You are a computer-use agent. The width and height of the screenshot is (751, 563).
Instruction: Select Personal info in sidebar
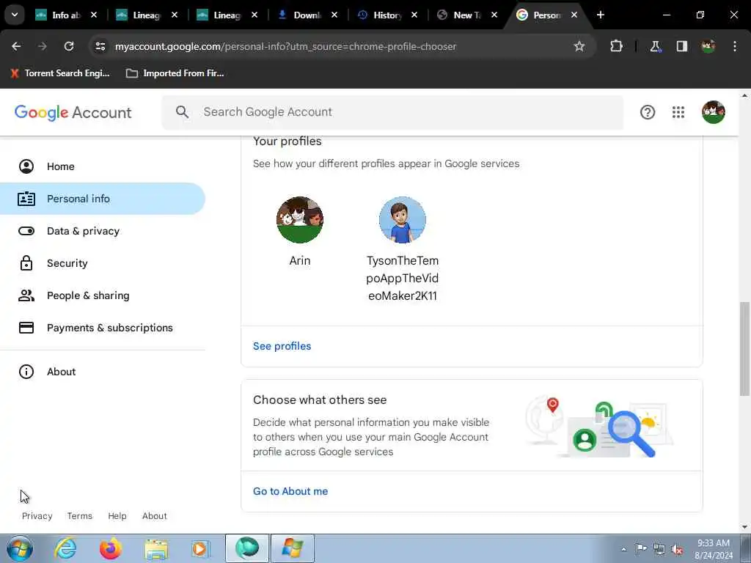click(x=103, y=199)
